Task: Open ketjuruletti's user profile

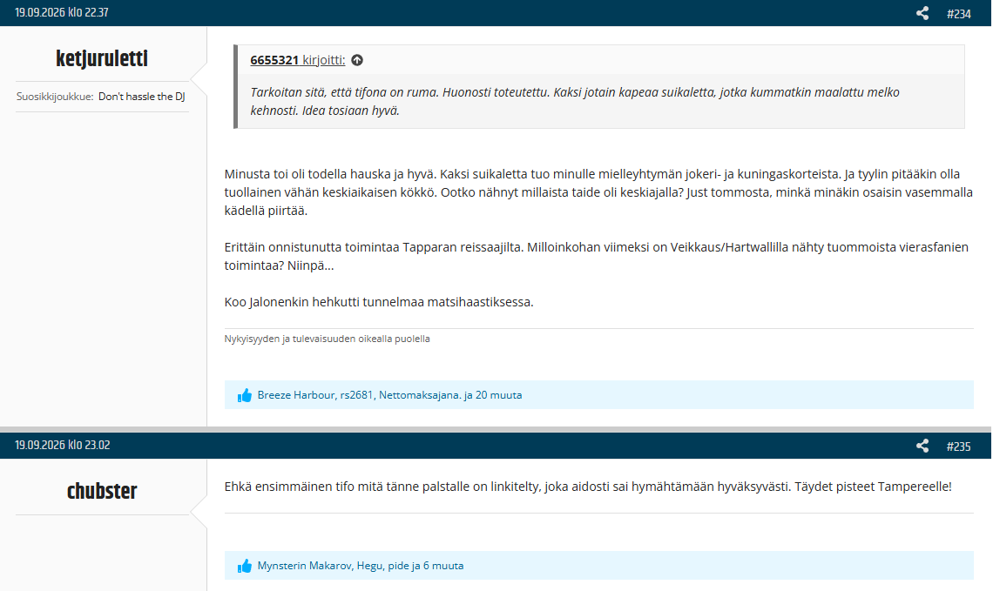Action: (x=102, y=59)
